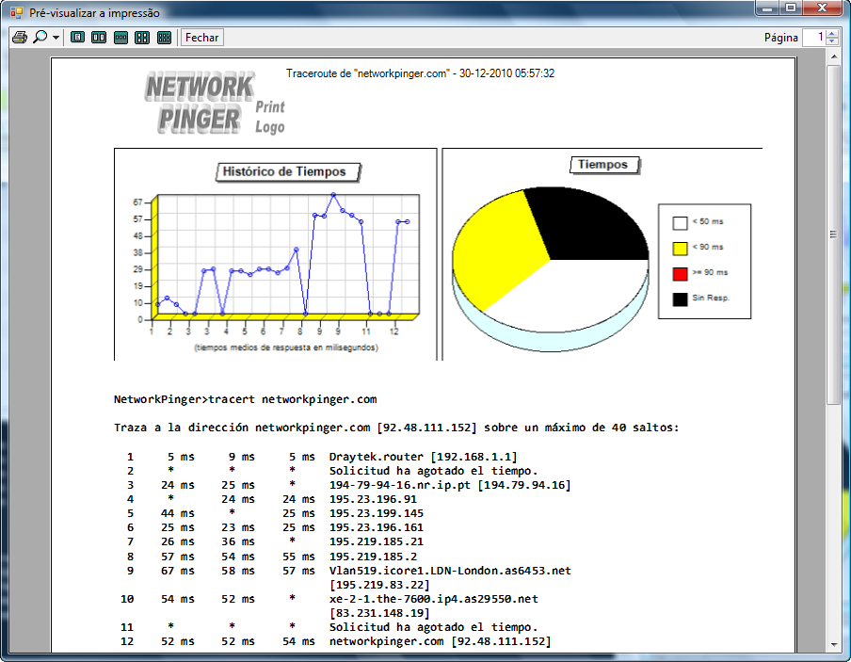The height and width of the screenshot is (662, 851).
Task: Click 'Draytek.router [192.168.1.1]' row
Action: pyautogui.click(x=424, y=457)
